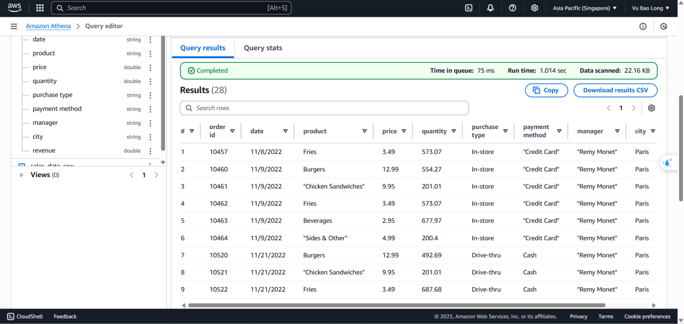
Task: Sort results by price column arrow
Action: tap(403, 131)
